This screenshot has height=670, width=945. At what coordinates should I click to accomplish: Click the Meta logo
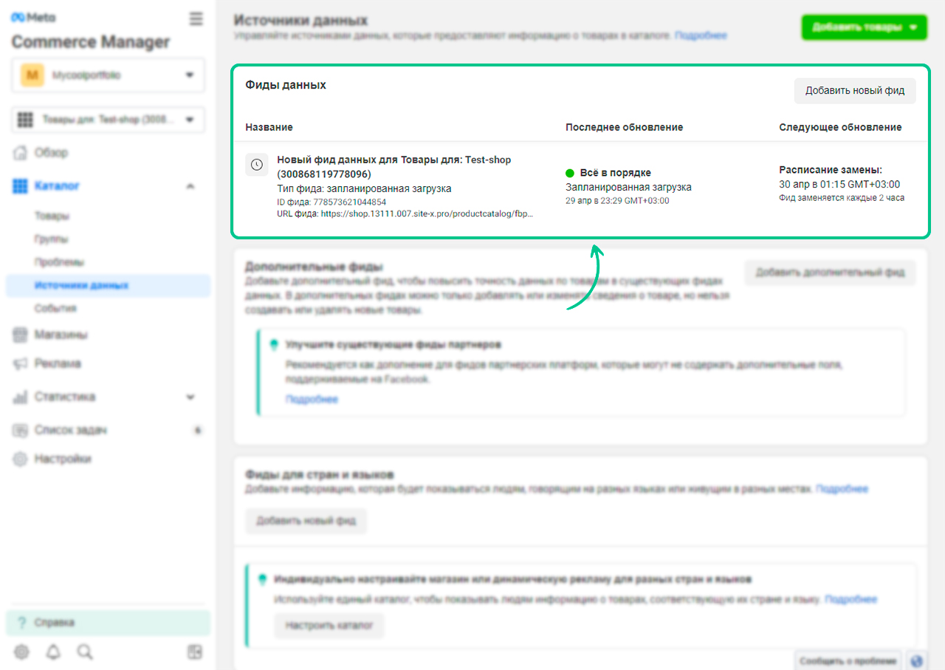(33, 18)
